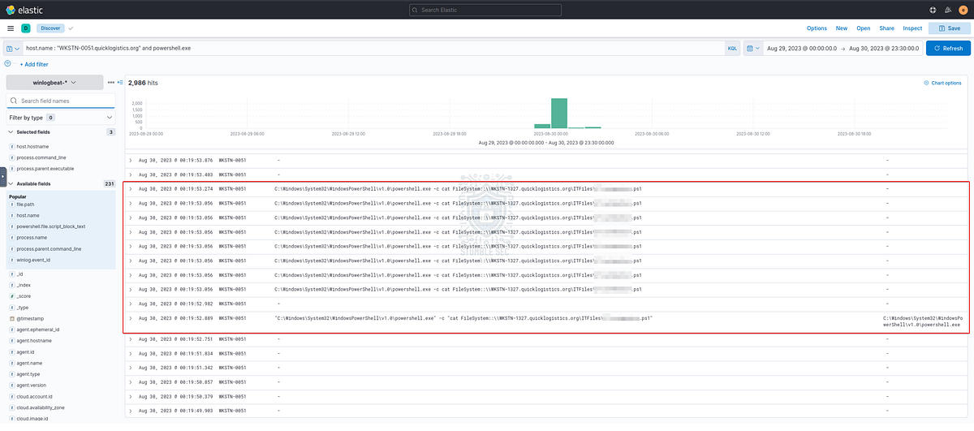The image size is (974, 431).
Task: Open the help menu lifebuoy icon
Action: (x=932, y=10)
